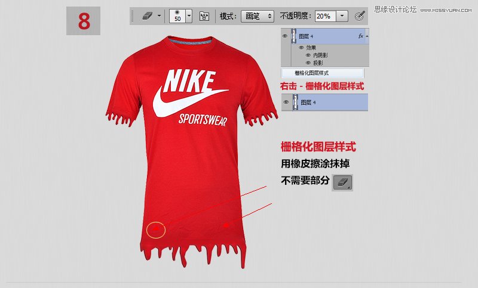Click the brush preset thumbnail showing 50
The width and height of the screenshot is (478, 288).
pos(177,16)
